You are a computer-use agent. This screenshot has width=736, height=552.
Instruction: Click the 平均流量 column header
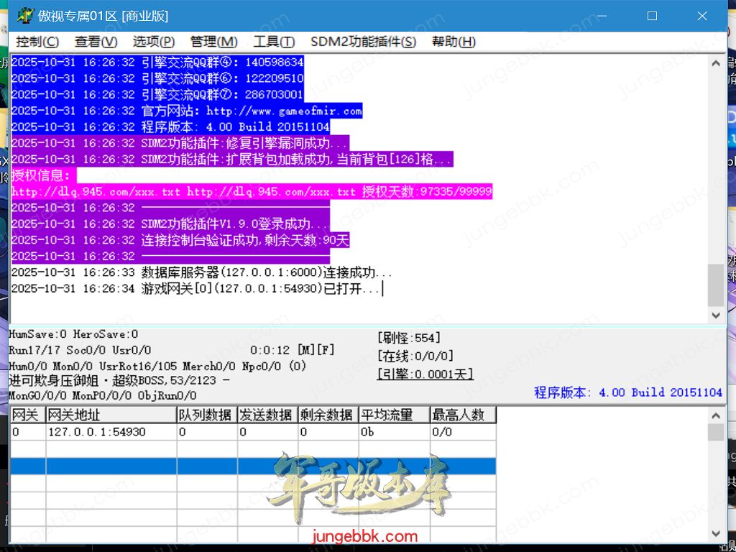(x=387, y=415)
